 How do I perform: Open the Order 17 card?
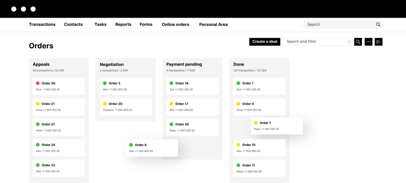(192, 107)
